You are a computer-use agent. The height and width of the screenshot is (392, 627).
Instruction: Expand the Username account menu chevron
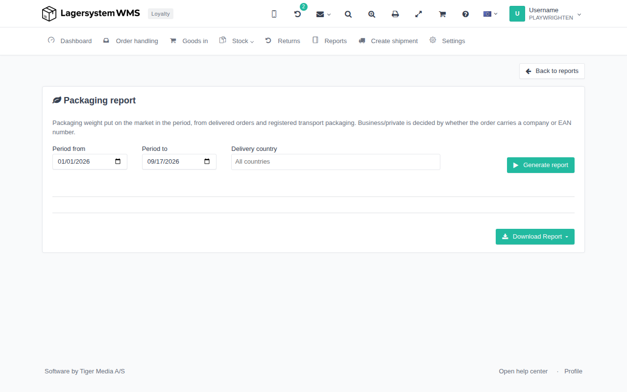point(579,14)
